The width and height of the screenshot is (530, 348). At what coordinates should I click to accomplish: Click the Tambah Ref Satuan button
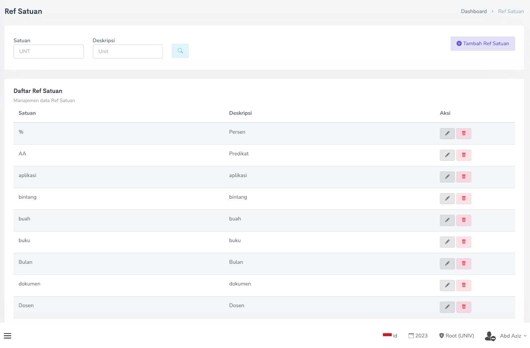(482, 44)
